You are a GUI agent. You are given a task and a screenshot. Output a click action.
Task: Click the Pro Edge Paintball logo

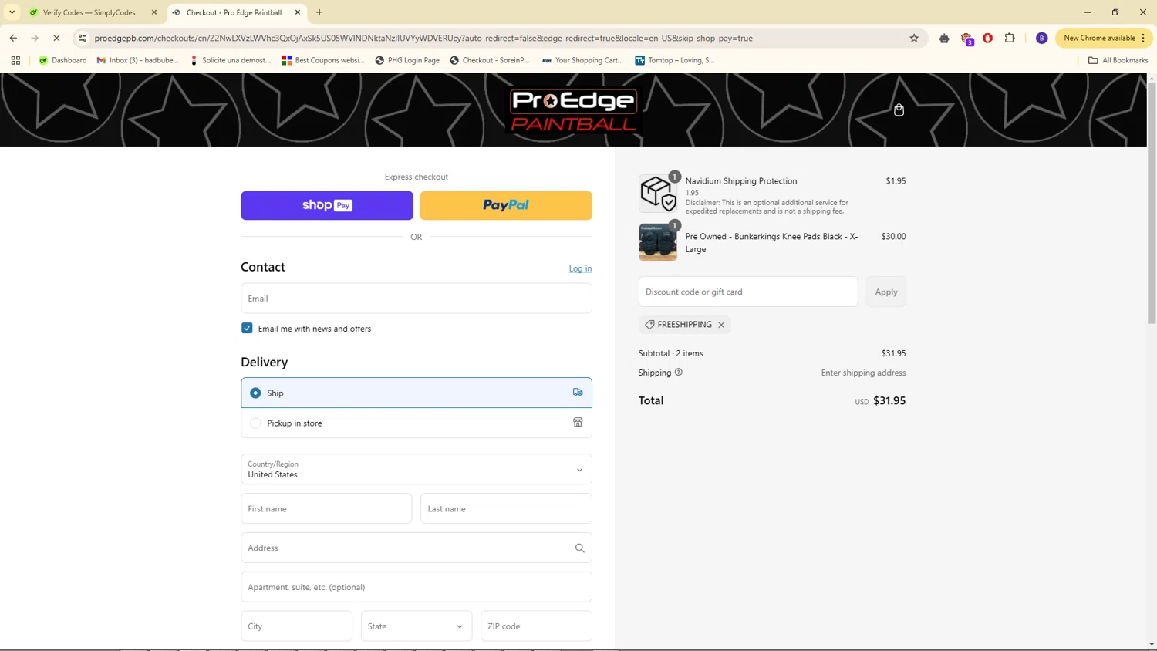[574, 110]
